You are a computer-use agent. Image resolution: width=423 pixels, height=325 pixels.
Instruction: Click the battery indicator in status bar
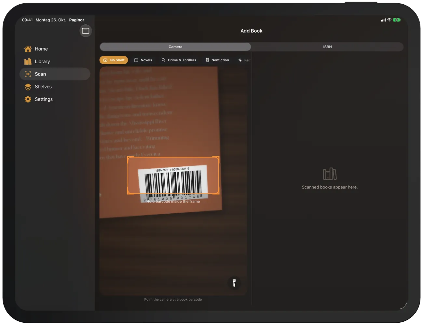(397, 20)
